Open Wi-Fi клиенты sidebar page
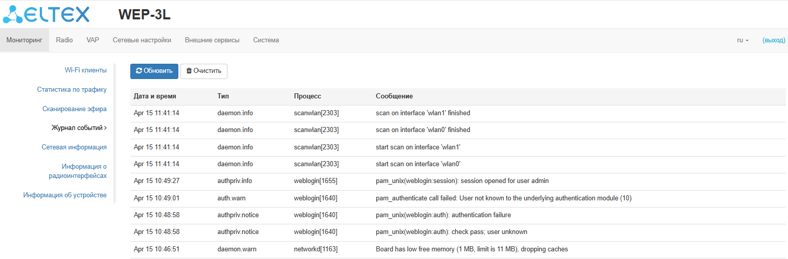788x259 pixels. click(85, 70)
